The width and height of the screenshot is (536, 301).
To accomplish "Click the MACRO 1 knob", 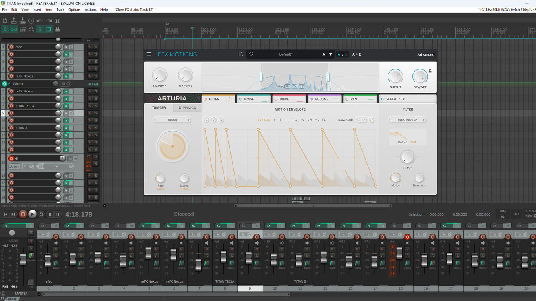I will click(160, 75).
